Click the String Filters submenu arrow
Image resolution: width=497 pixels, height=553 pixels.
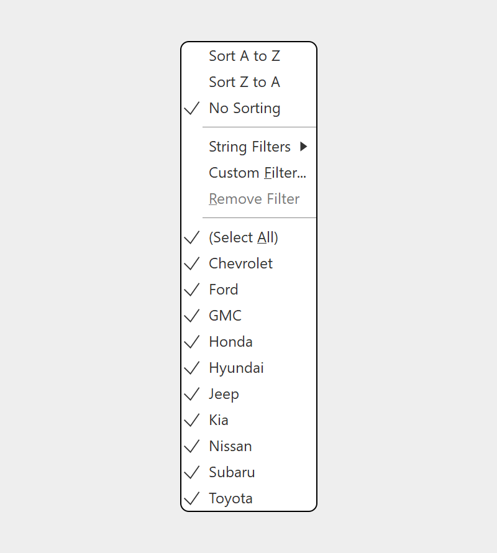(303, 147)
